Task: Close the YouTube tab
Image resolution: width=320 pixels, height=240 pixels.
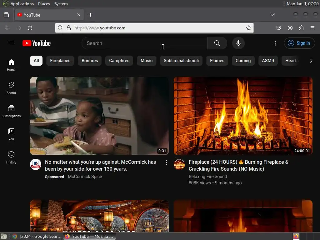Action: [x=79, y=15]
